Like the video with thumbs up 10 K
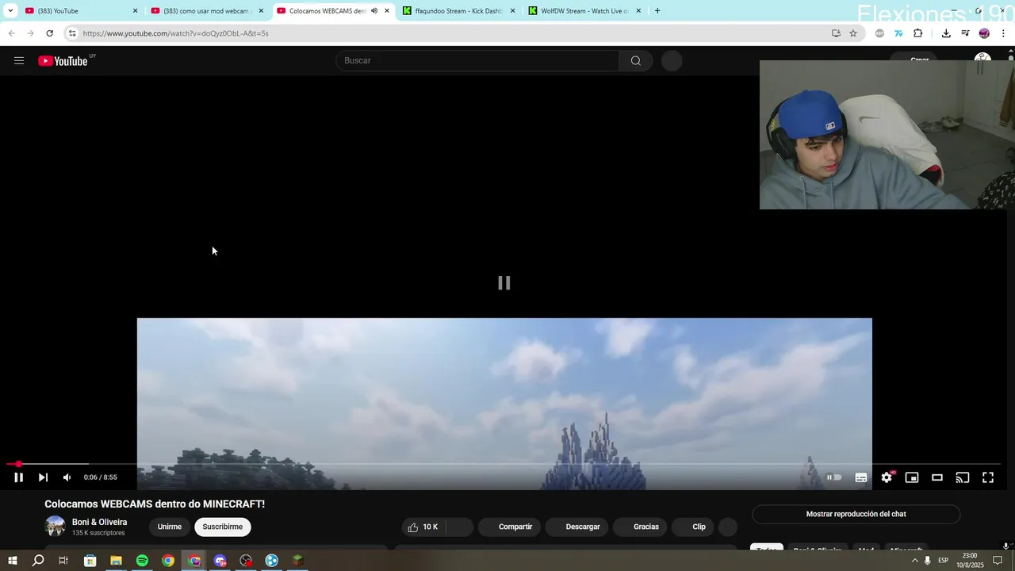Image resolution: width=1015 pixels, height=571 pixels. click(423, 527)
